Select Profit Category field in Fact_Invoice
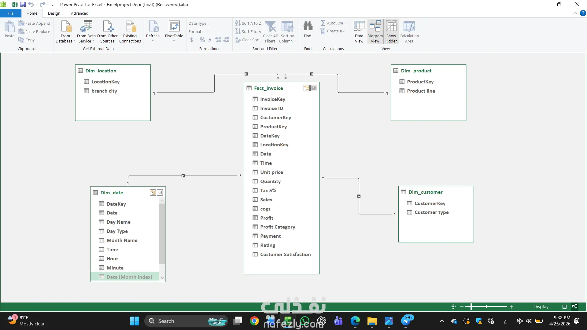This screenshot has height=330, width=587. tap(278, 227)
